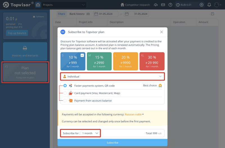Click the chevron of the Individual dropdown
Screen dimensions: 225x148
[160, 76]
